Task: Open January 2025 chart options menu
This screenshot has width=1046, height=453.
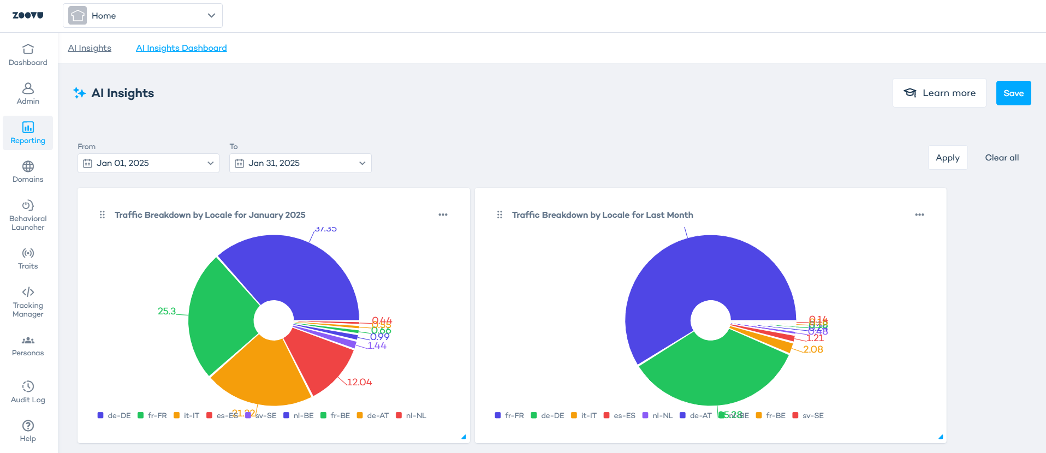Action: coord(443,215)
